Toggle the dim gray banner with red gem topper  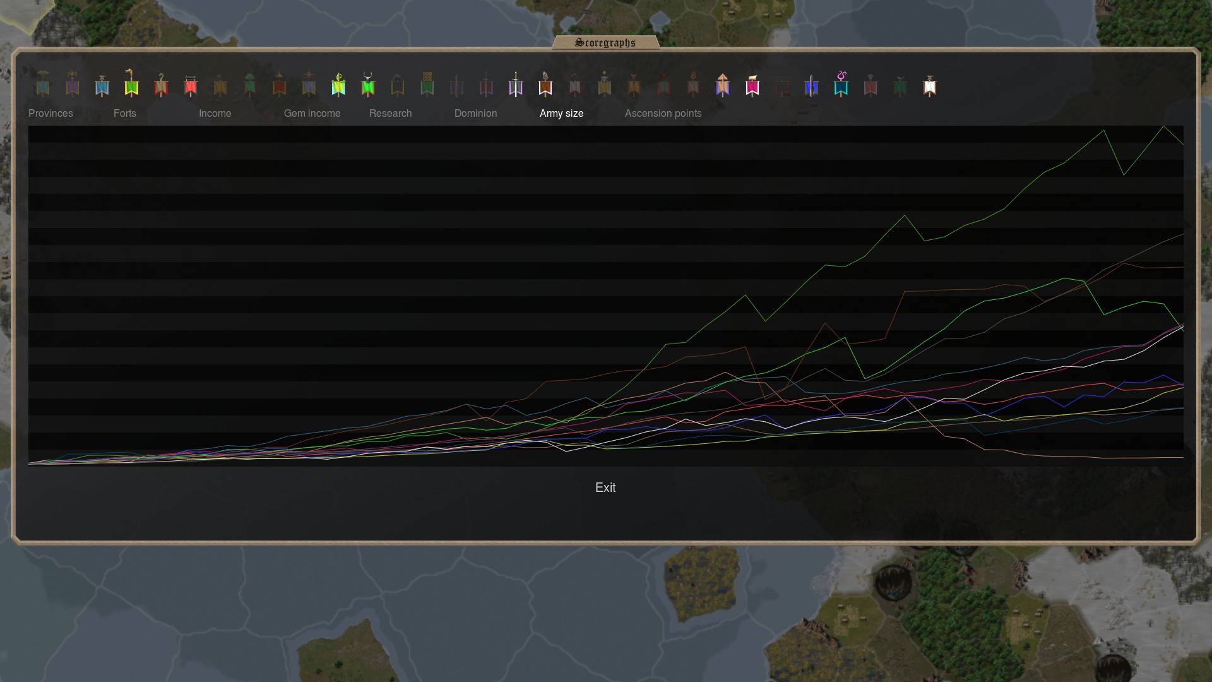click(663, 83)
